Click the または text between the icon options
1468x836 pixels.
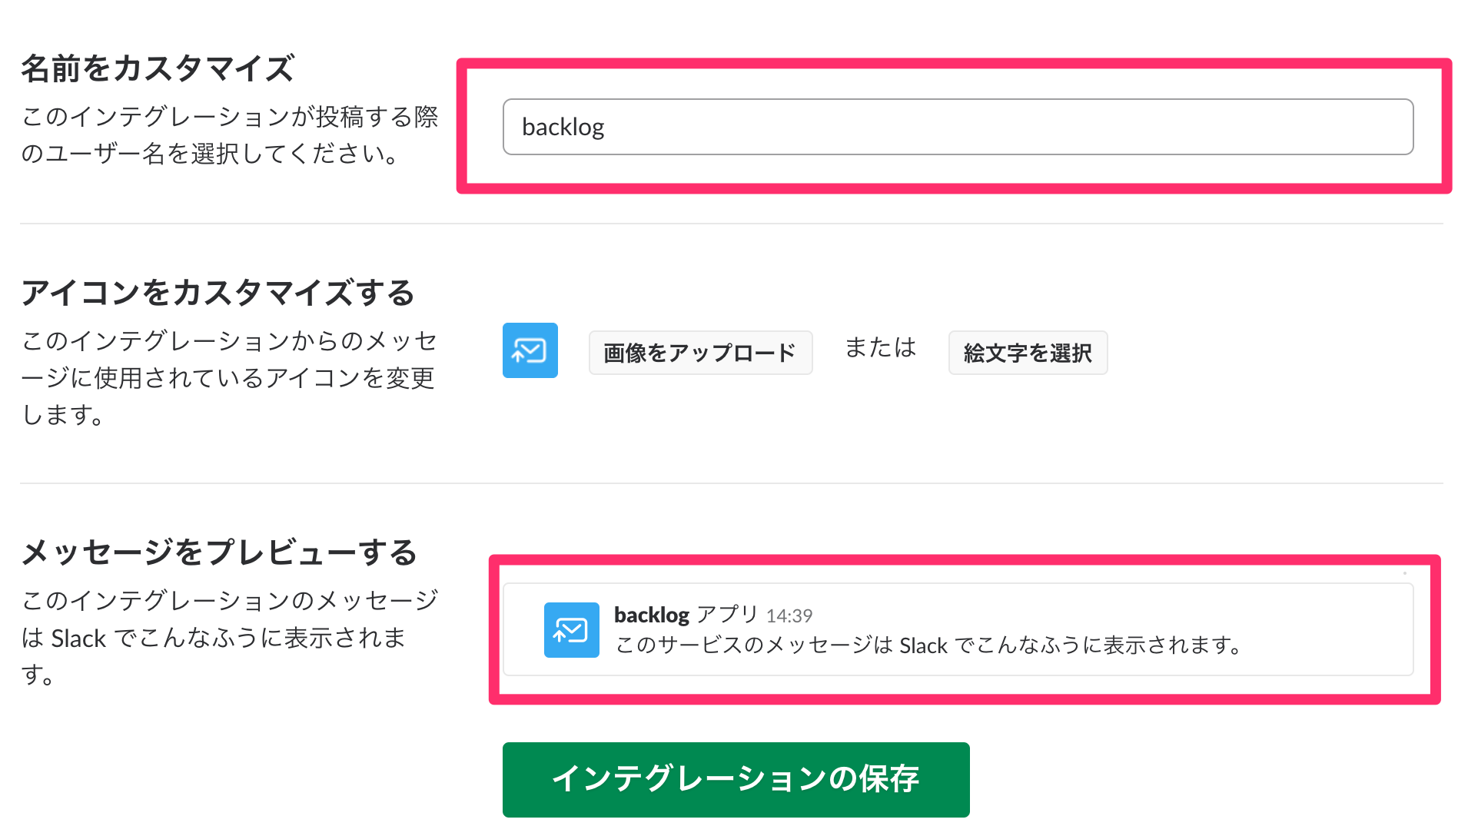pos(879,348)
